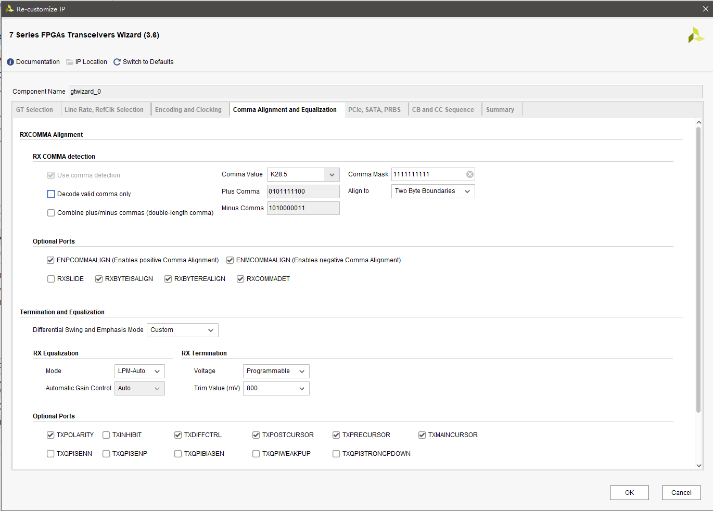713x511 pixels.
Task: Click Switch to Defaults link
Action: (148, 62)
